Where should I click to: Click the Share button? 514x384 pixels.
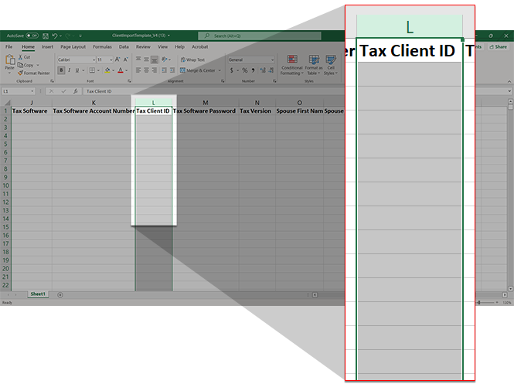coord(499,47)
